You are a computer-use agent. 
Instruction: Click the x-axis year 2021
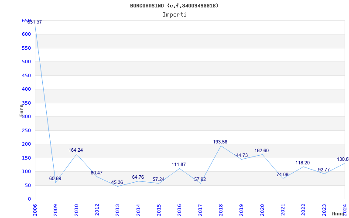(283, 210)
